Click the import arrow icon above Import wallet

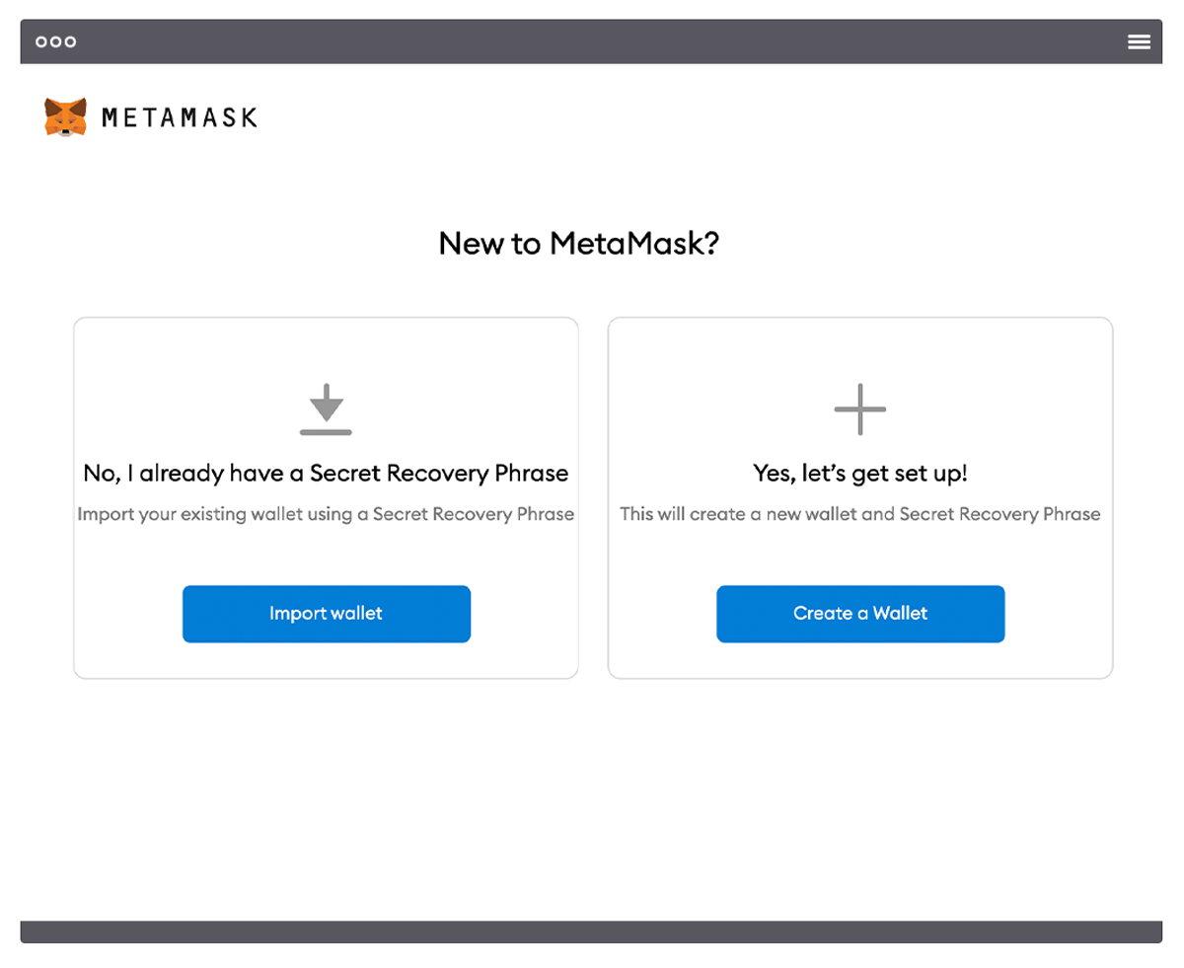pos(326,410)
